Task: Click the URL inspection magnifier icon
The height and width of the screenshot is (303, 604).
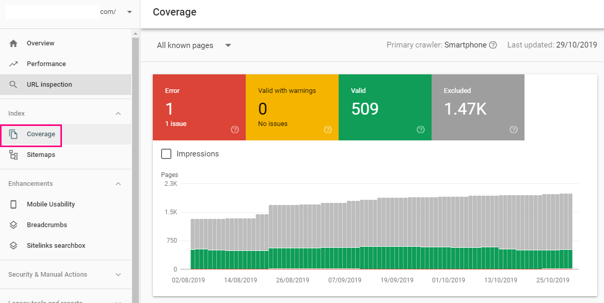Action: (x=13, y=85)
